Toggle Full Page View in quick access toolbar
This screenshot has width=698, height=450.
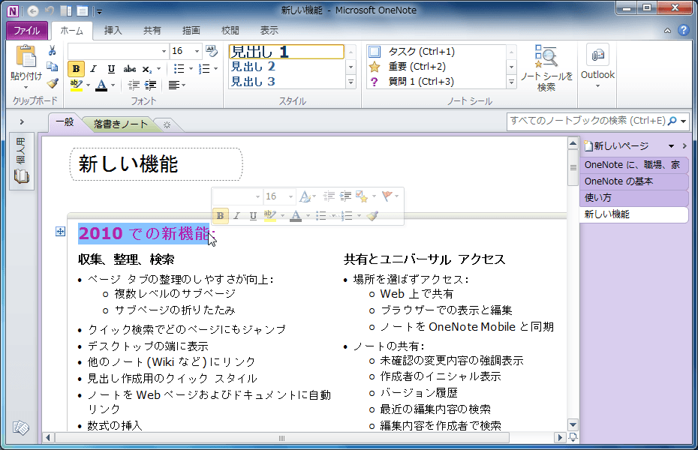click(x=82, y=10)
